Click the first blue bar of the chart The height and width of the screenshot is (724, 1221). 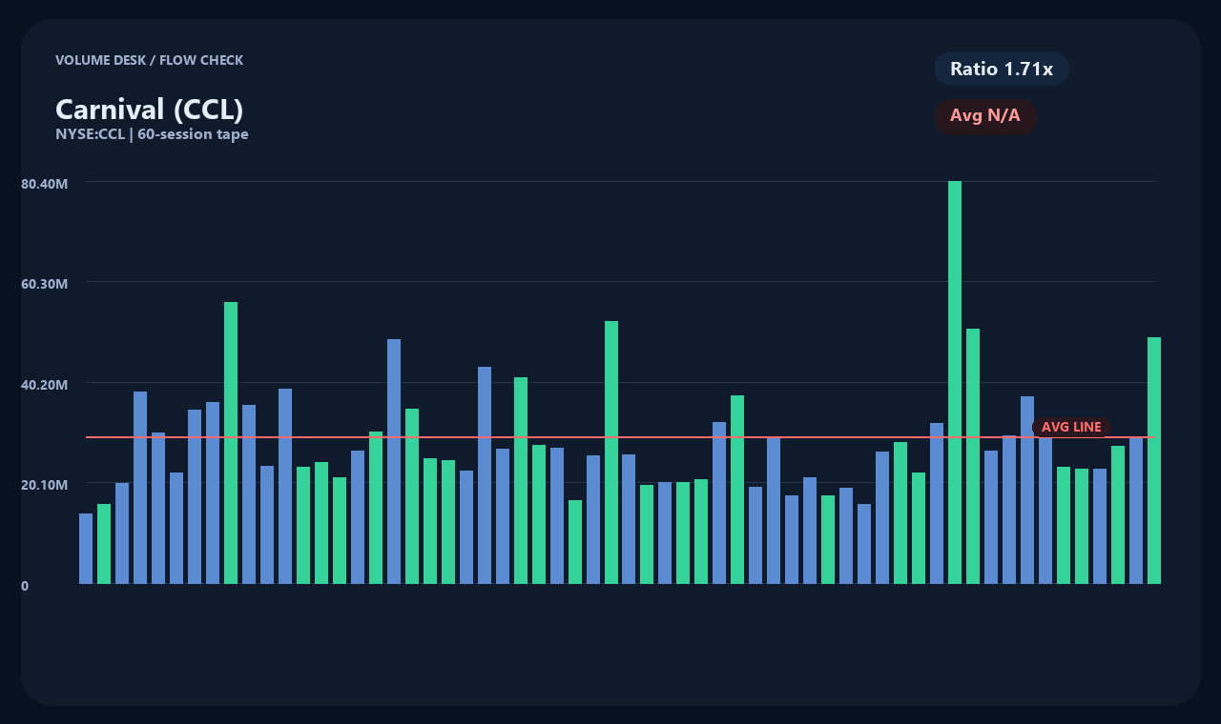click(x=86, y=549)
